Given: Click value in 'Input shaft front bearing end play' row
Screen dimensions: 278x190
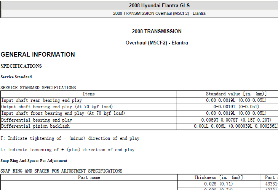Looking at the screenshot, I should (x=236, y=113).
